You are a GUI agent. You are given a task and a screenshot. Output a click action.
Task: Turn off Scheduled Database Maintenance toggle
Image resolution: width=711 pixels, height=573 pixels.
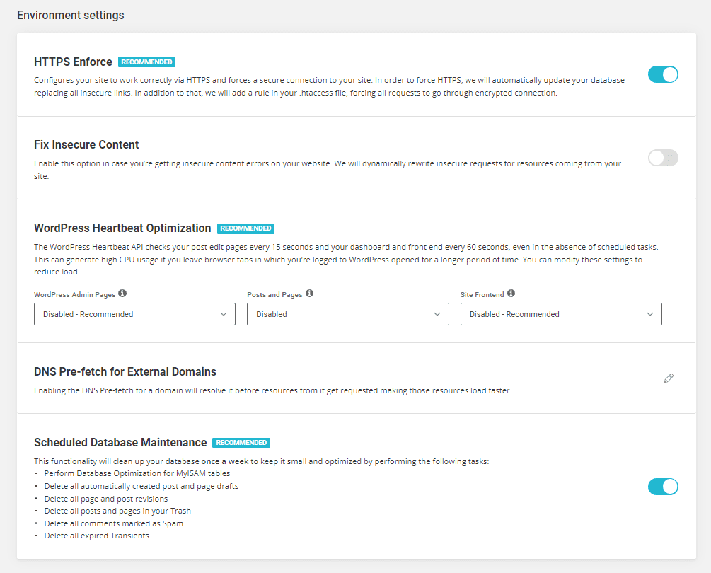click(x=663, y=486)
